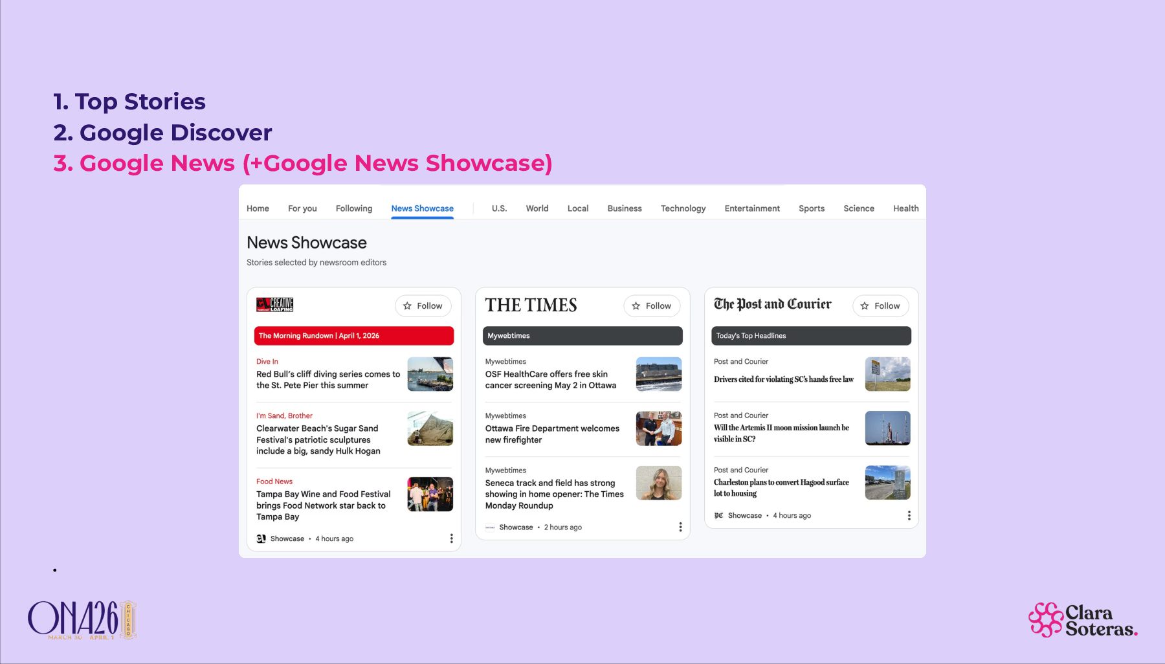Open the Home tab

pyautogui.click(x=258, y=208)
